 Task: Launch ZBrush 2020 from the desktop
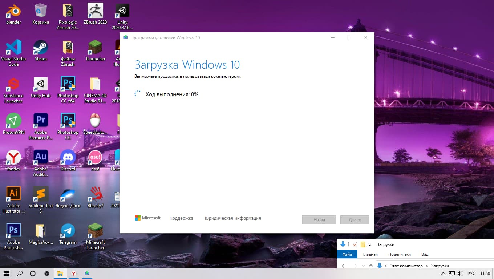[95, 14]
